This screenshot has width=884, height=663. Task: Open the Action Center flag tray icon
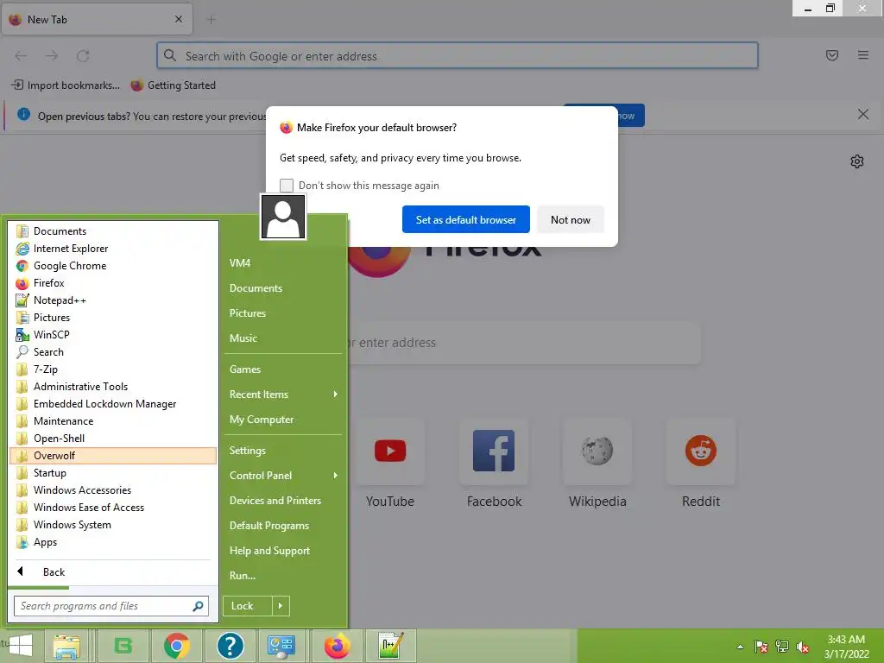(761, 647)
